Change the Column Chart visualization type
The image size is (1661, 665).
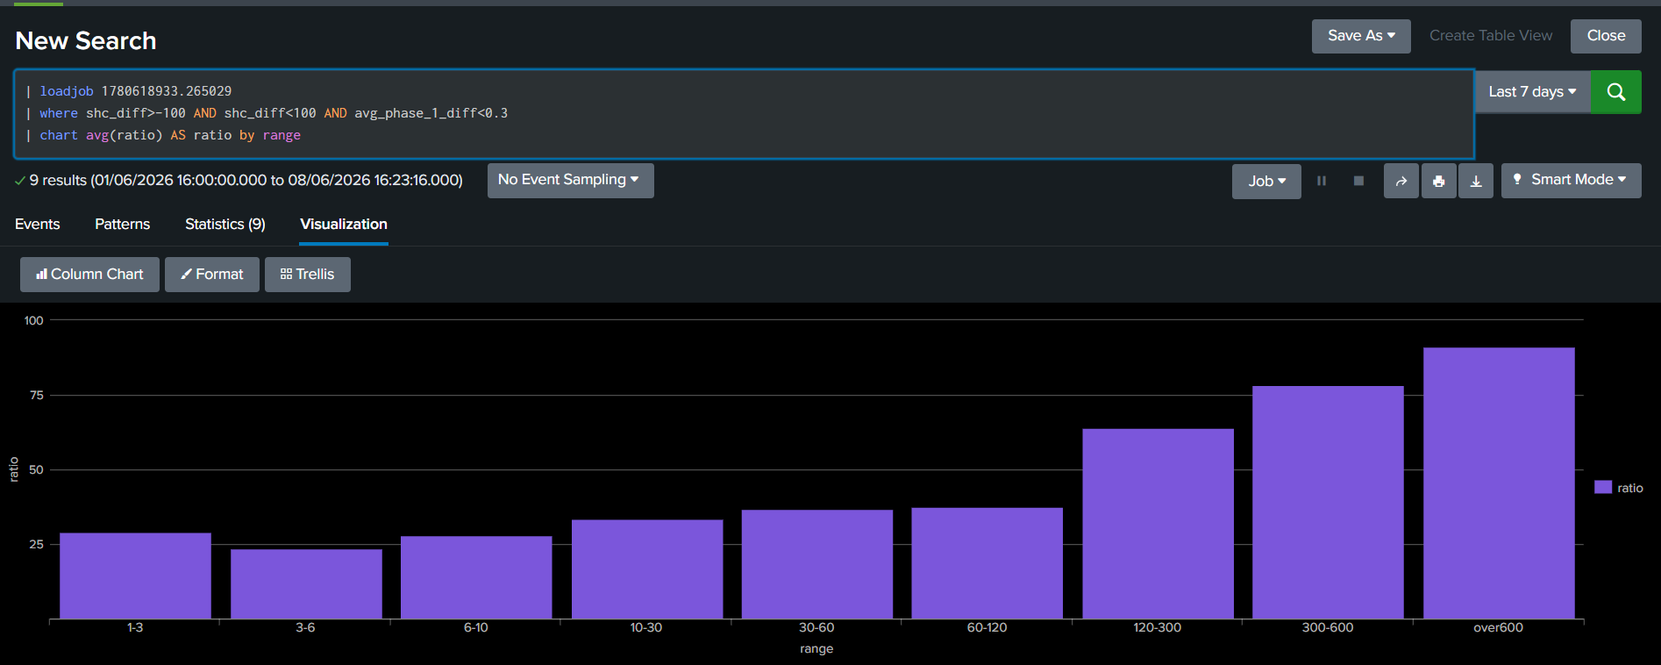pyautogui.click(x=89, y=275)
